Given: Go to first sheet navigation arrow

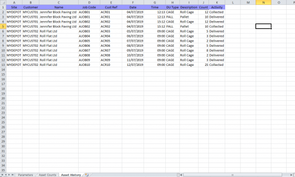Looking at the screenshot, I should 2,175.
